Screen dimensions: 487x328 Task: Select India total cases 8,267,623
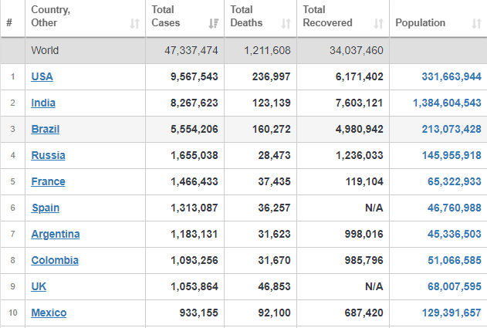pyautogui.click(x=194, y=103)
